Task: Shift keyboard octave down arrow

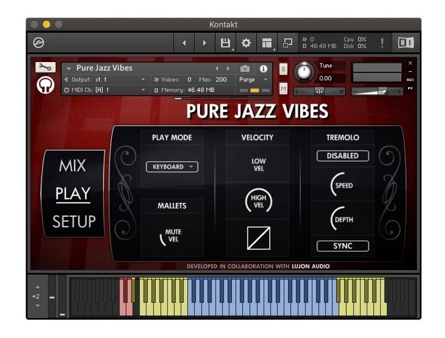Action: click(x=38, y=306)
